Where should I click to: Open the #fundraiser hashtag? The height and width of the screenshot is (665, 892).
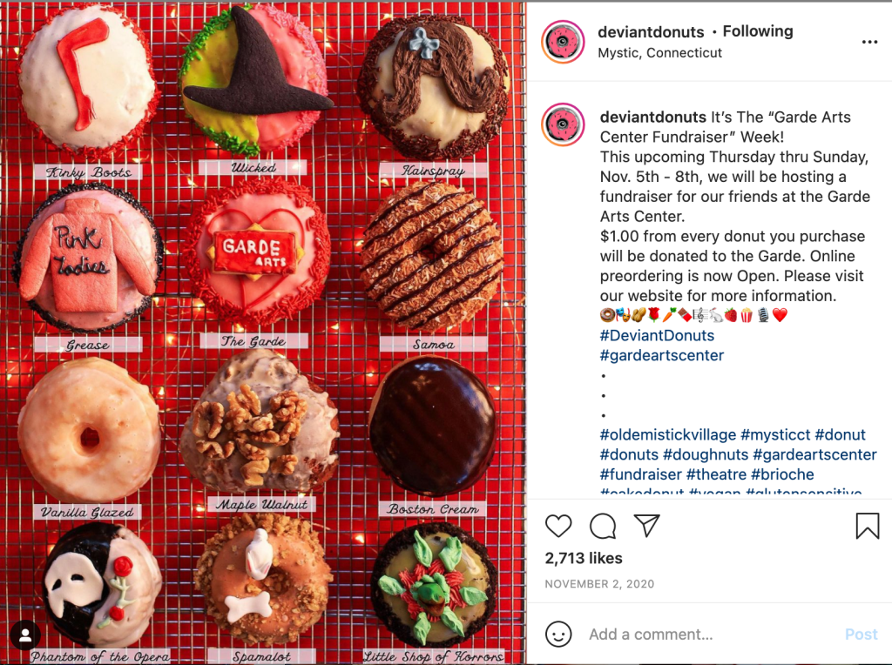[640, 474]
